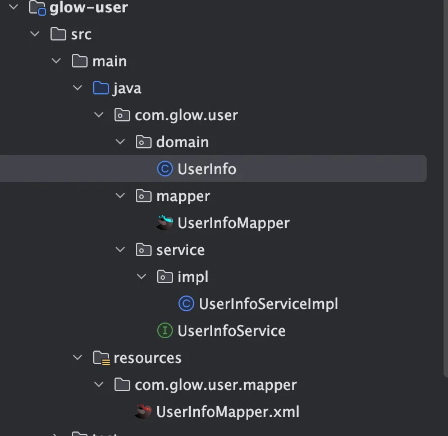Collapse the mapper package chevron

click(120, 196)
